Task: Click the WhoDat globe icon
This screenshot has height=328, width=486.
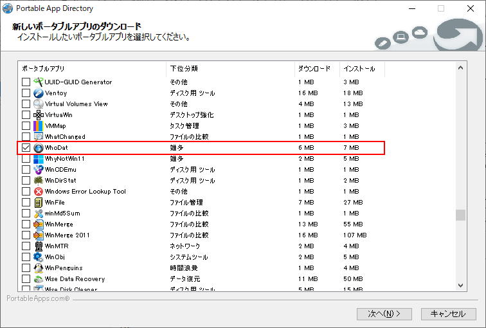Action: (x=38, y=148)
